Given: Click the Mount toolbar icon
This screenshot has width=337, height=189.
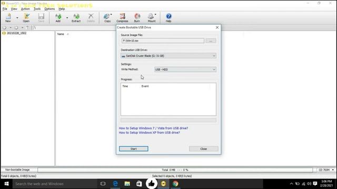Looking at the screenshot, I should 152,17.
